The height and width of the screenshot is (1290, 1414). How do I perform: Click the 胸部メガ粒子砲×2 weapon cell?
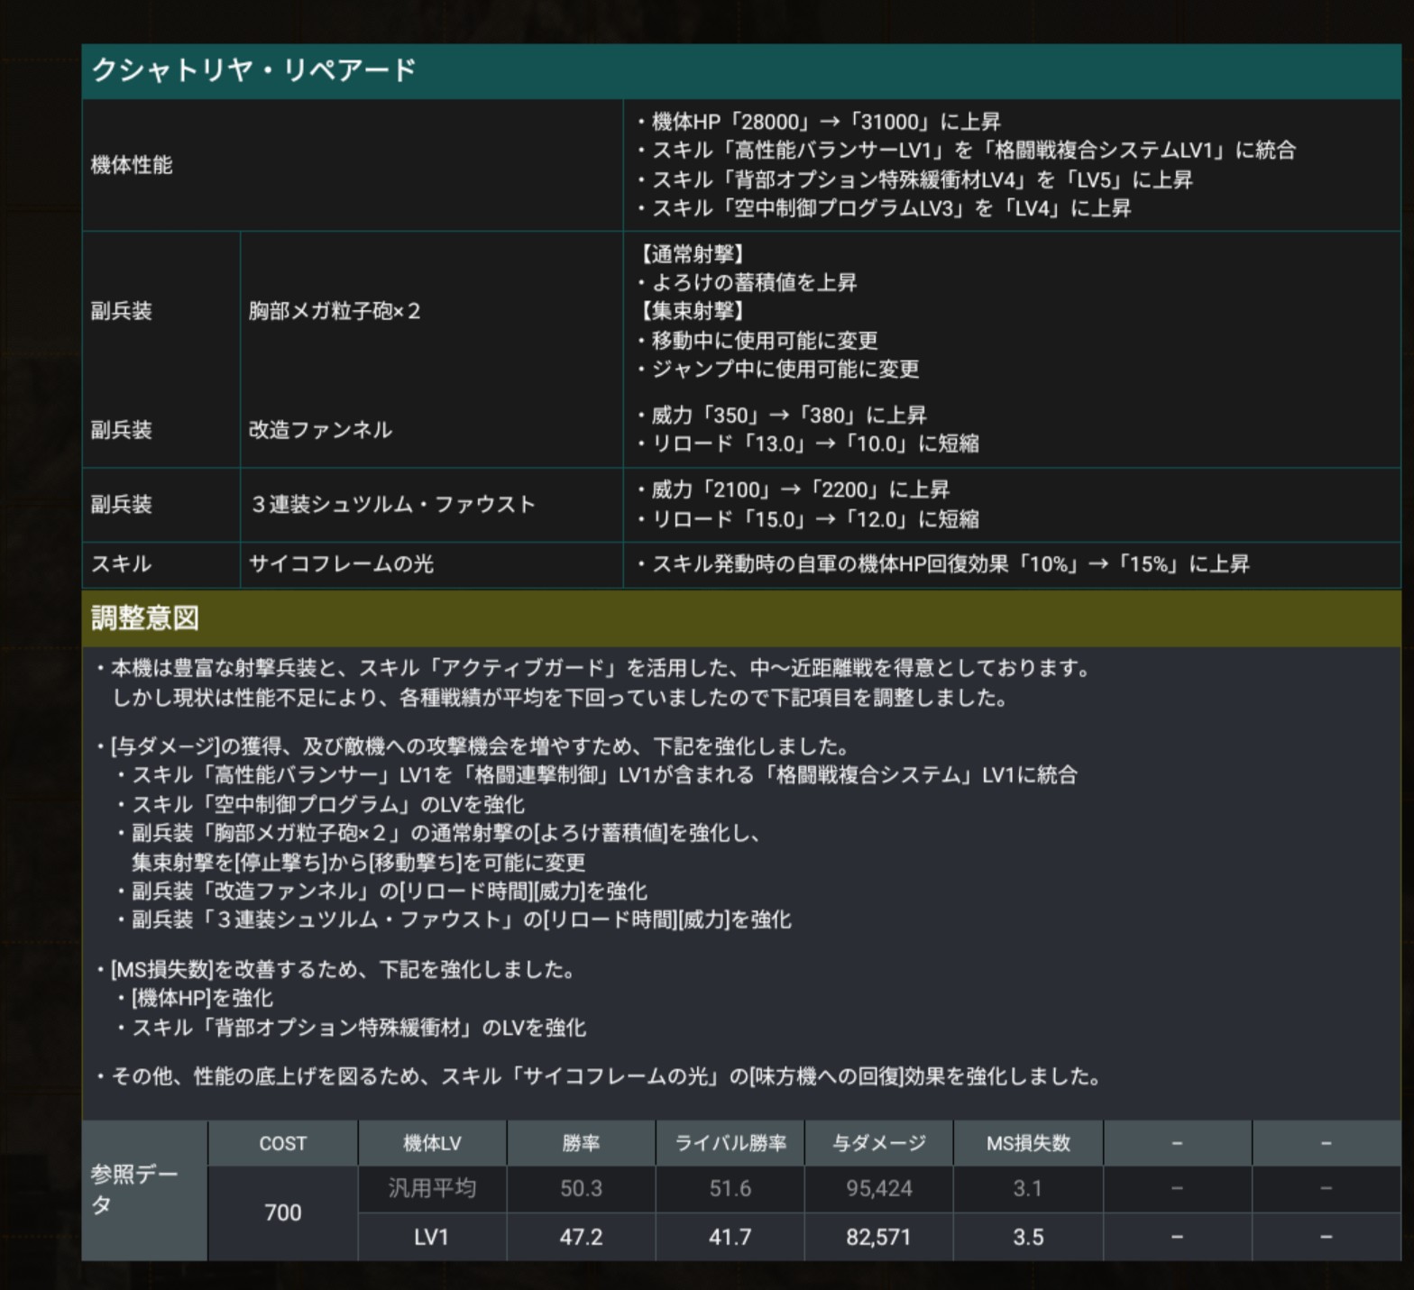(x=335, y=311)
